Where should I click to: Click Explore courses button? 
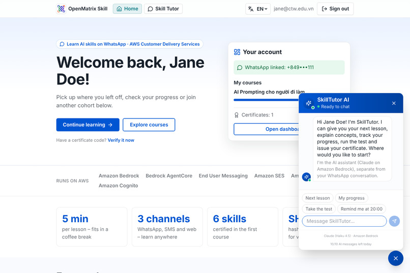tap(149, 125)
